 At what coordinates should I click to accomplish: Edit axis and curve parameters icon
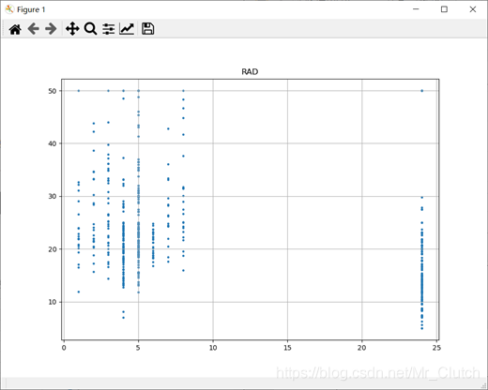(x=127, y=29)
